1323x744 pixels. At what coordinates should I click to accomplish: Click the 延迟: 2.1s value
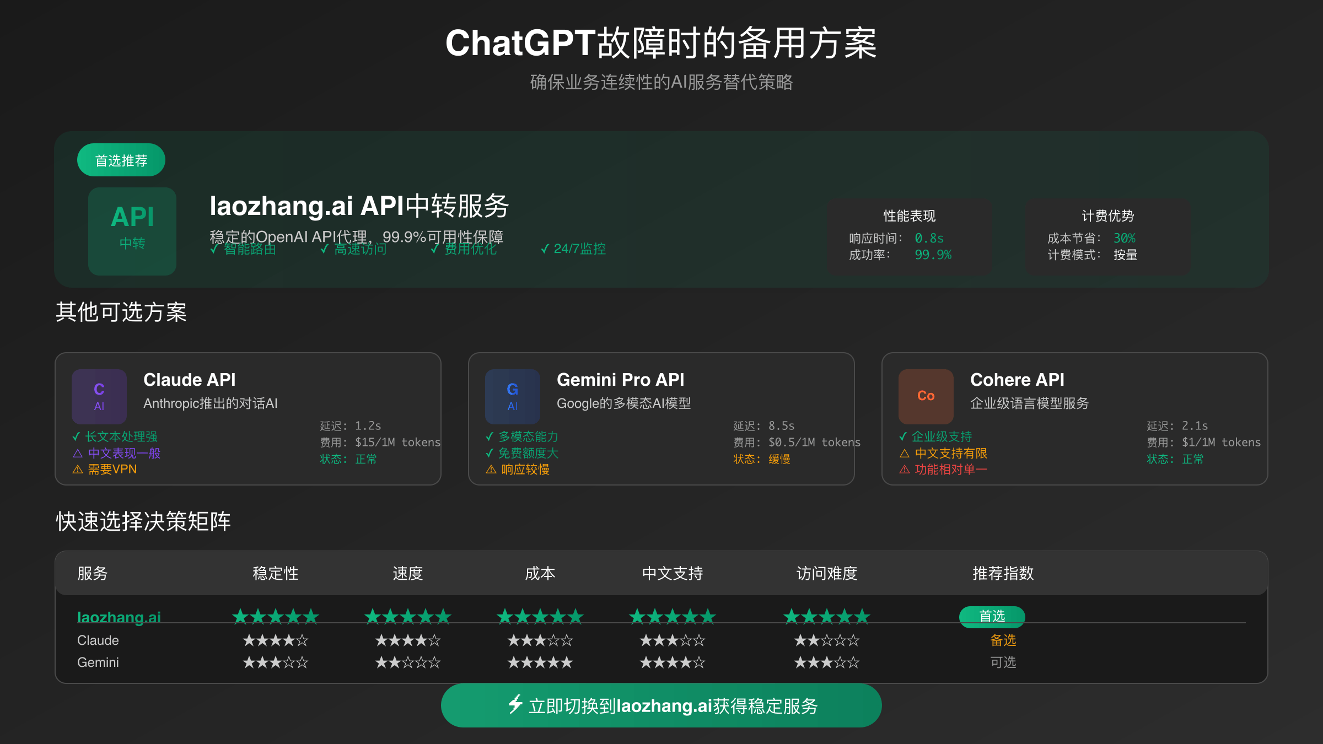pyautogui.click(x=1177, y=425)
